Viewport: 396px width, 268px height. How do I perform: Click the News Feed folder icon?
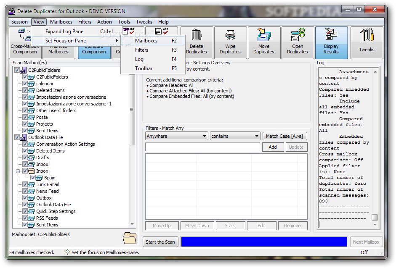tap(31, 192)
